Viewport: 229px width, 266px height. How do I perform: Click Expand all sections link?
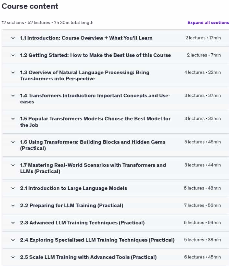pyautogui.click(x=208, y=22)
